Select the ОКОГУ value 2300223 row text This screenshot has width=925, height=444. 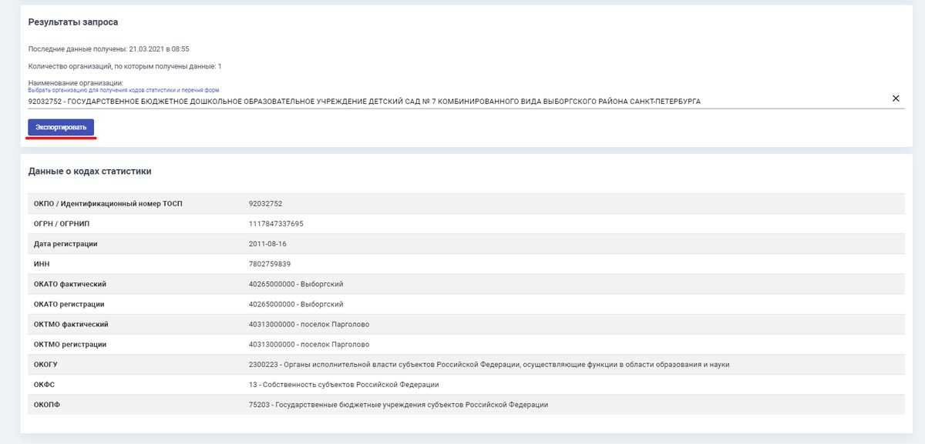[x=489, y=365]
